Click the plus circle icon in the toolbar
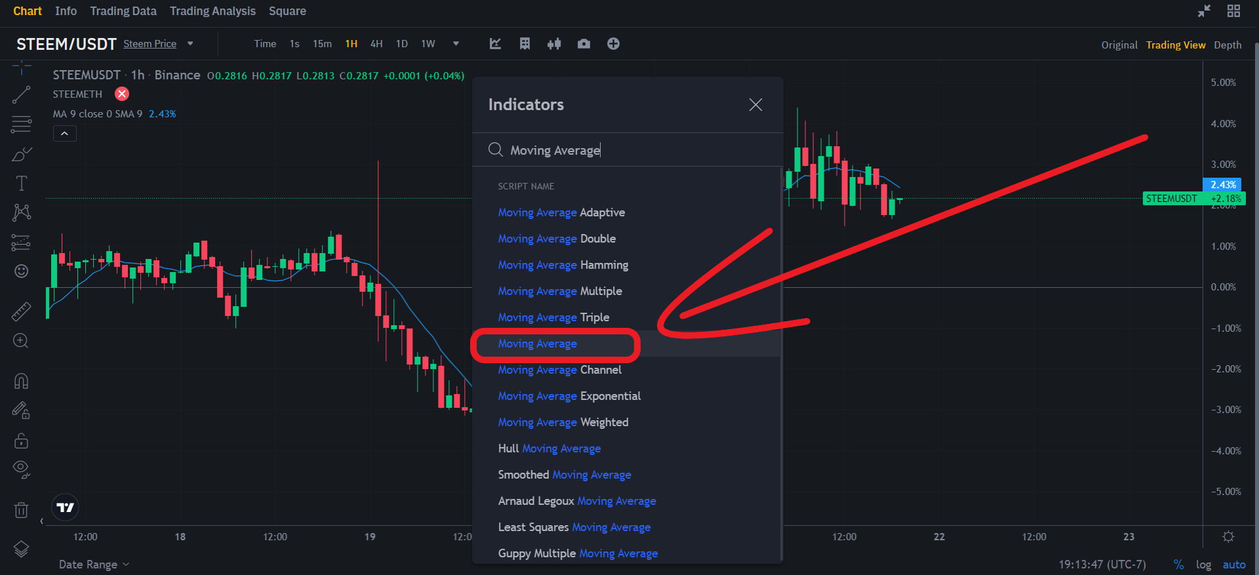The width and height of the screenshot is (1259, 575). (x=613, y=44)
